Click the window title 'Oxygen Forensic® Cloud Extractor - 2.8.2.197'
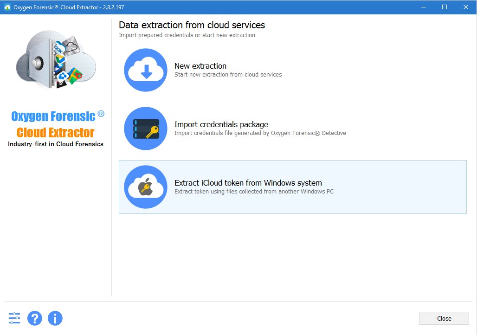The image size is (477, 335). 69,7
